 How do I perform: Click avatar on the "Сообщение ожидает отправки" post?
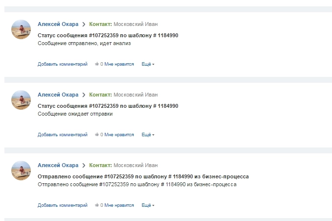pyautogui.click(x=21, y=100)
